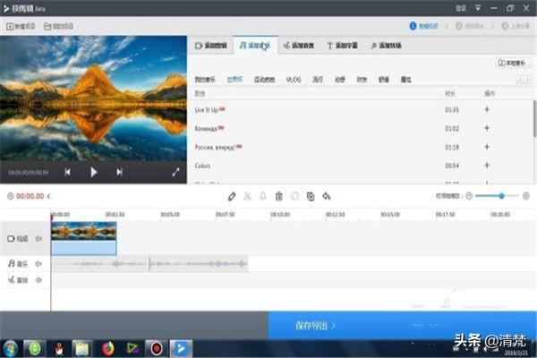Open the green browser taskbar icon
This screenshot has width=537, height=358.
click(x=35, y=349)
